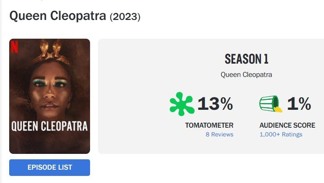
Task: Click the green splat Tomatometer icon
Action: pos(181,104)
